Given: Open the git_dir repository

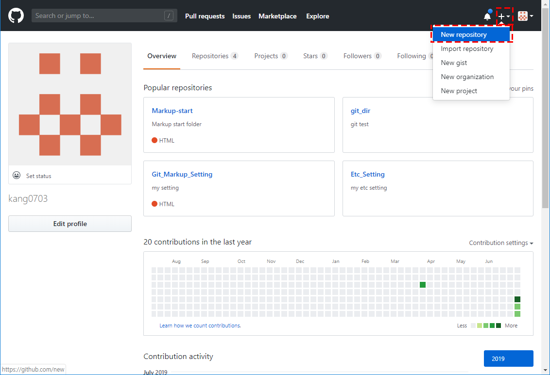Looking at the screenshot, I should [360, 111].
